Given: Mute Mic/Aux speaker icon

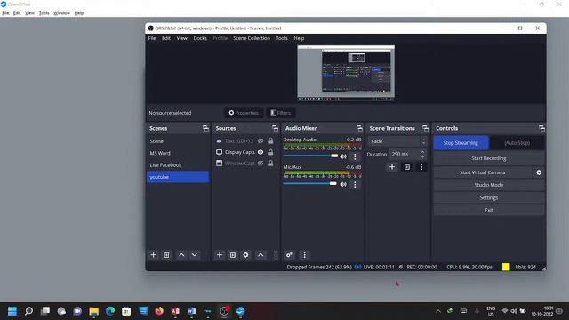Looking at the screenshot, I should (x=343, y=184).
